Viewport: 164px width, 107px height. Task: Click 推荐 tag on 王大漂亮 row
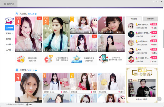coord(153,57)
